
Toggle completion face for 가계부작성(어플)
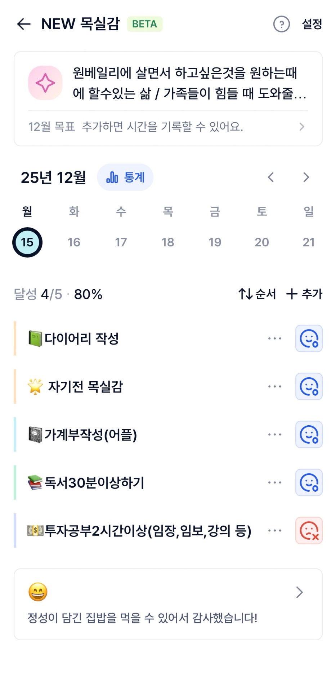point(309,434)
